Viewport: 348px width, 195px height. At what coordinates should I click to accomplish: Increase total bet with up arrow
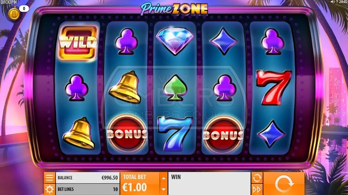click(x=163, y=178)
